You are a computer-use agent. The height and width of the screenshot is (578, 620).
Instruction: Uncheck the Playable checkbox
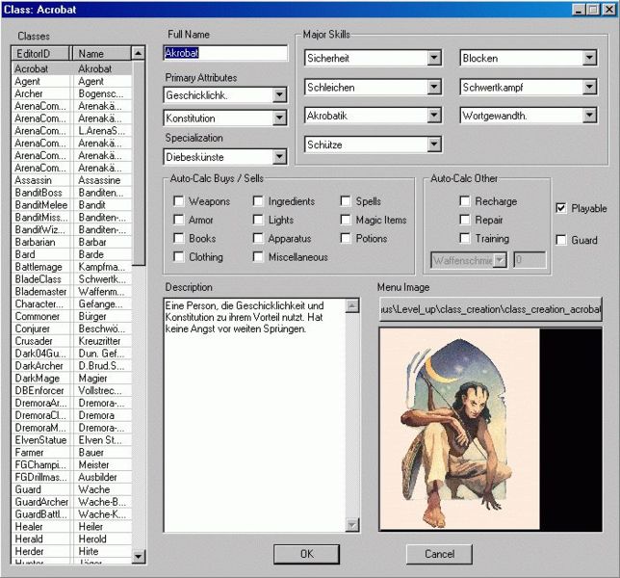pyautogui.click(x=561, y=208)
